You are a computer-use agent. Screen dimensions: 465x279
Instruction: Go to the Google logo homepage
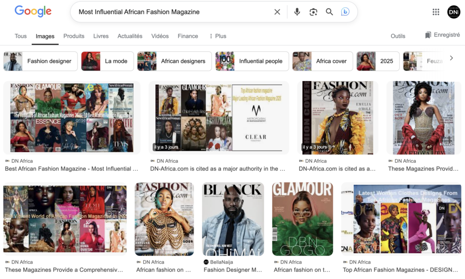(x=33, y=12)
